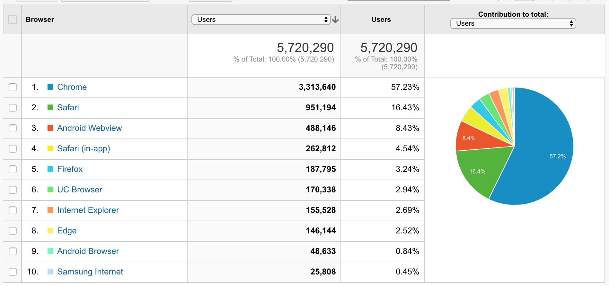Click the descending sort arrow icon
This screenshot has width=609, height=286.
click(335, 20)
